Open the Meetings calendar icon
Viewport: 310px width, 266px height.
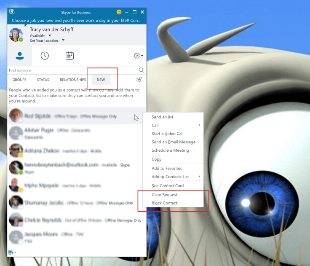pyautogui.click(x=69, y=56)
